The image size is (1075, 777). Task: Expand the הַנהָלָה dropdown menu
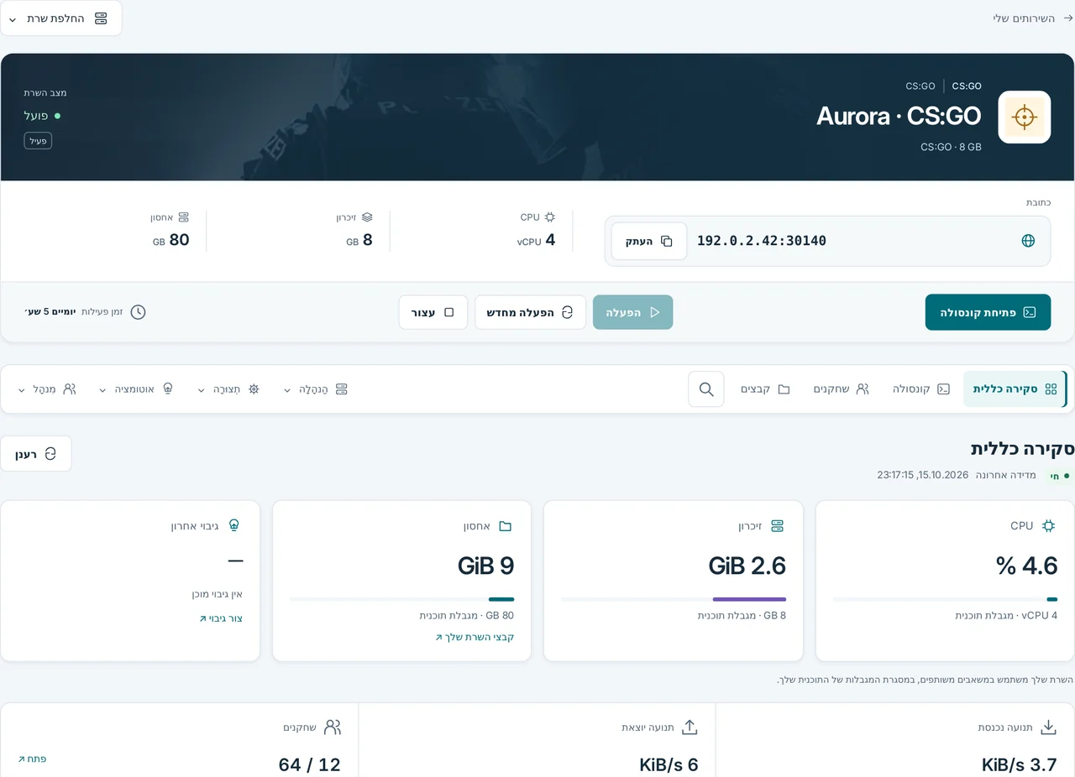click(316, 389)
